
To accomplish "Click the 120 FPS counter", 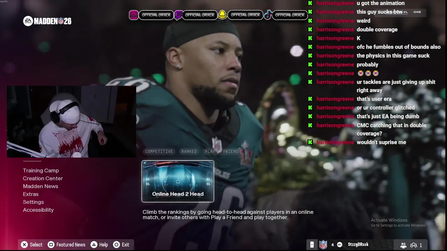I will 4,2.
